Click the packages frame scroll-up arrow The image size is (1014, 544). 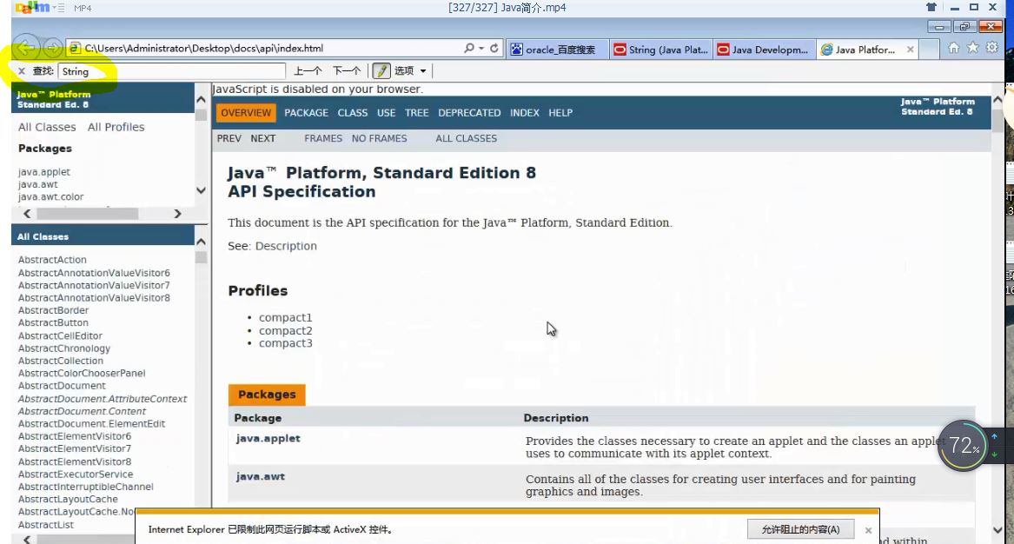coord(201,100)
